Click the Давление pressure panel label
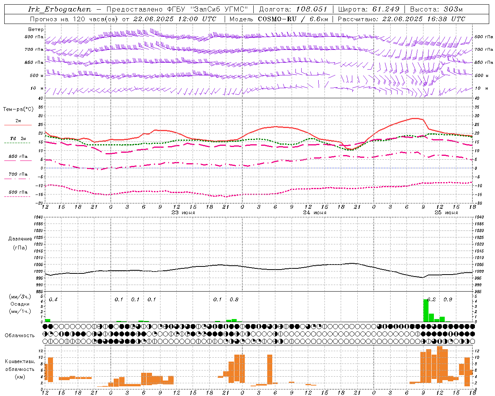495x396 pixels. click(x=20, y=239)
